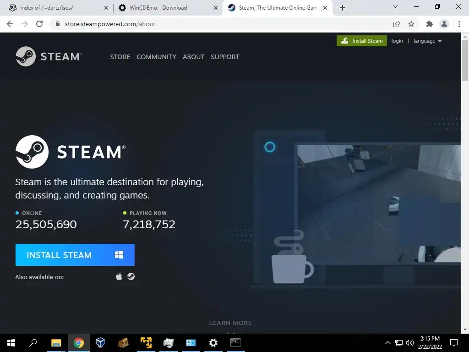469x352 pixels.
Task: Open the SUPPORT menu item
Action: point(225,57)
